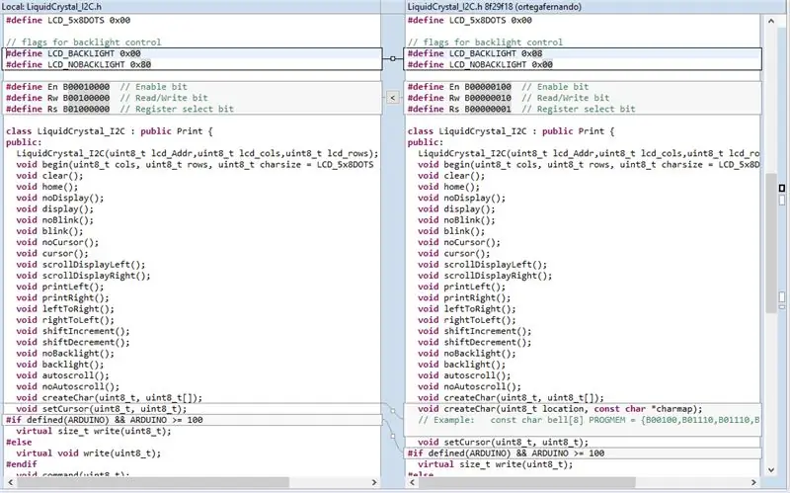Click 'LCD_BACKLIGHT 0x00' line in left pane

pos(73,53)
